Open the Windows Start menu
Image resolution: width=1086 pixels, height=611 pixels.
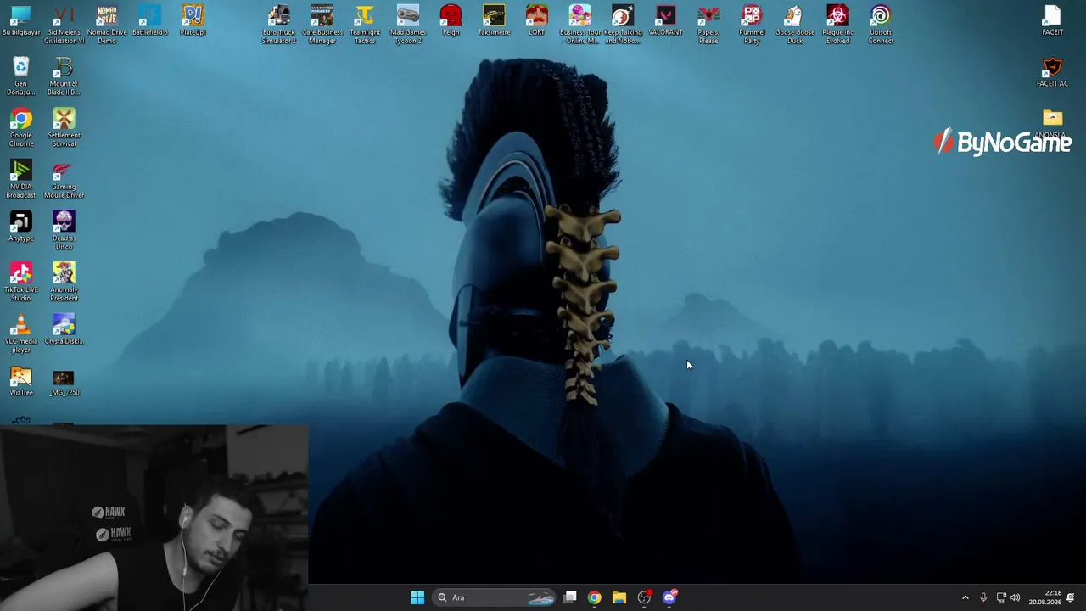click(x=417, y=597)
